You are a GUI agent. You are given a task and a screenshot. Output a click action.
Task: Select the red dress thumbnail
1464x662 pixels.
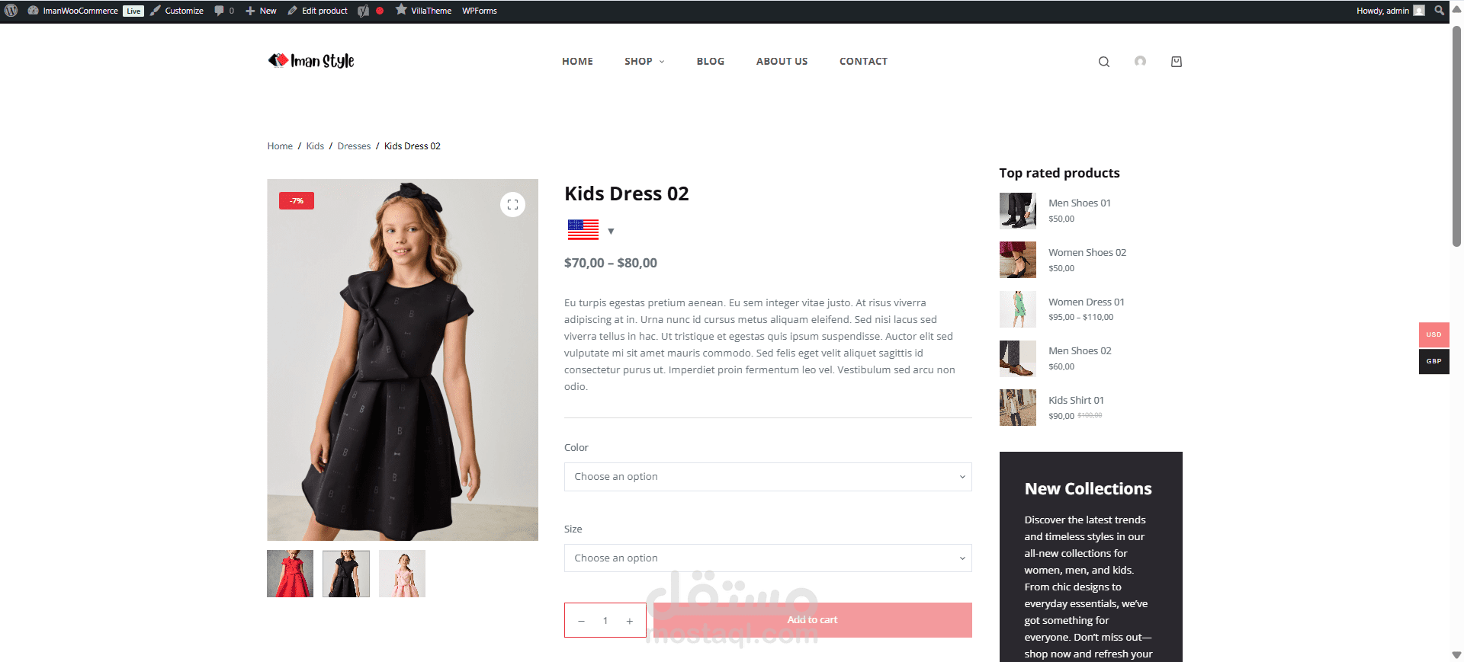(290, 574)
